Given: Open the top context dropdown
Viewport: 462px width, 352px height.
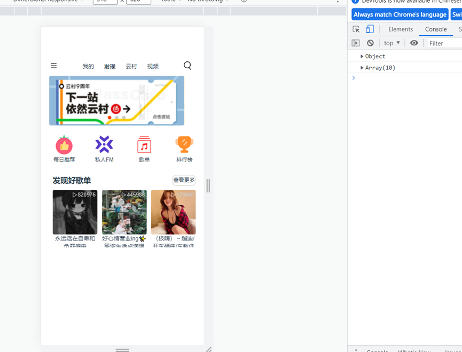Looking at the screenshot, I should click(392, 43).
